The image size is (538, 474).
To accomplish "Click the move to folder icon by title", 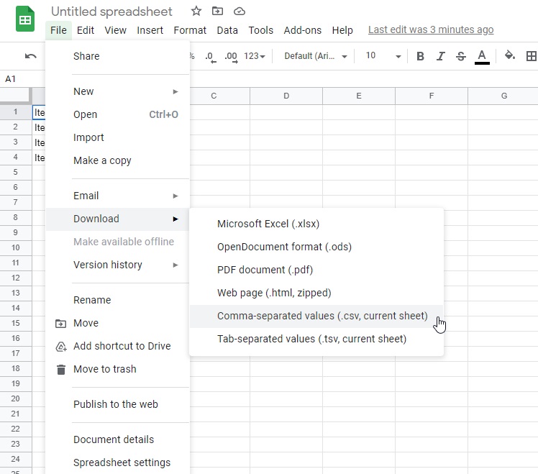I will pyautogui.click(x=218, y=12).
